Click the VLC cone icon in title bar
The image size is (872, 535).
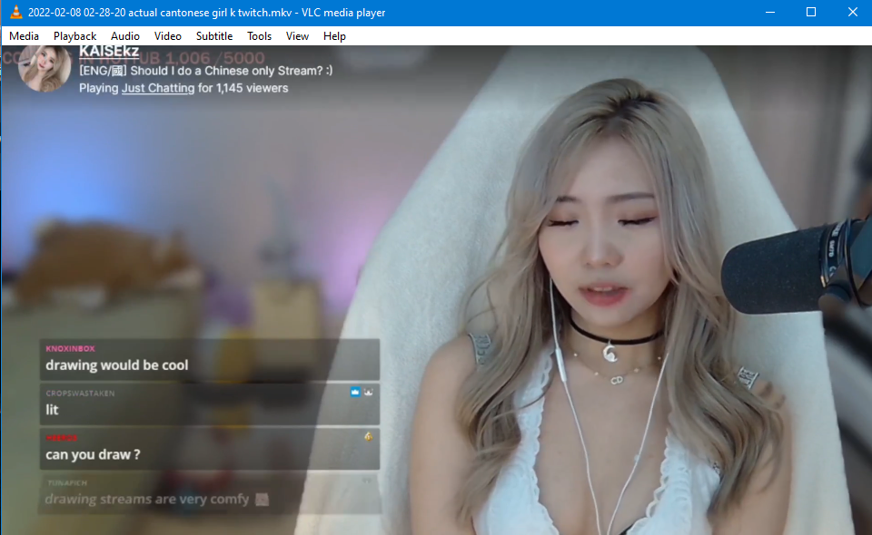click(x=15, y=12)
